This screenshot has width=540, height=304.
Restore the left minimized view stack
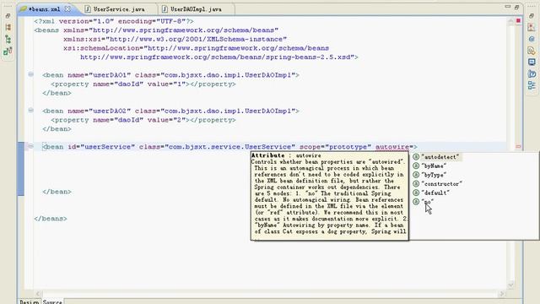click(x=8, y=16)
